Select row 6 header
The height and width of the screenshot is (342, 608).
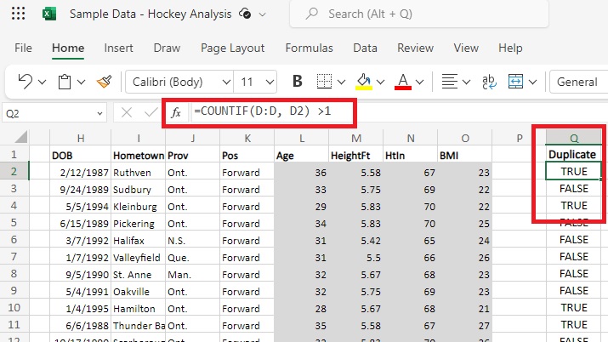pos(14,240)
